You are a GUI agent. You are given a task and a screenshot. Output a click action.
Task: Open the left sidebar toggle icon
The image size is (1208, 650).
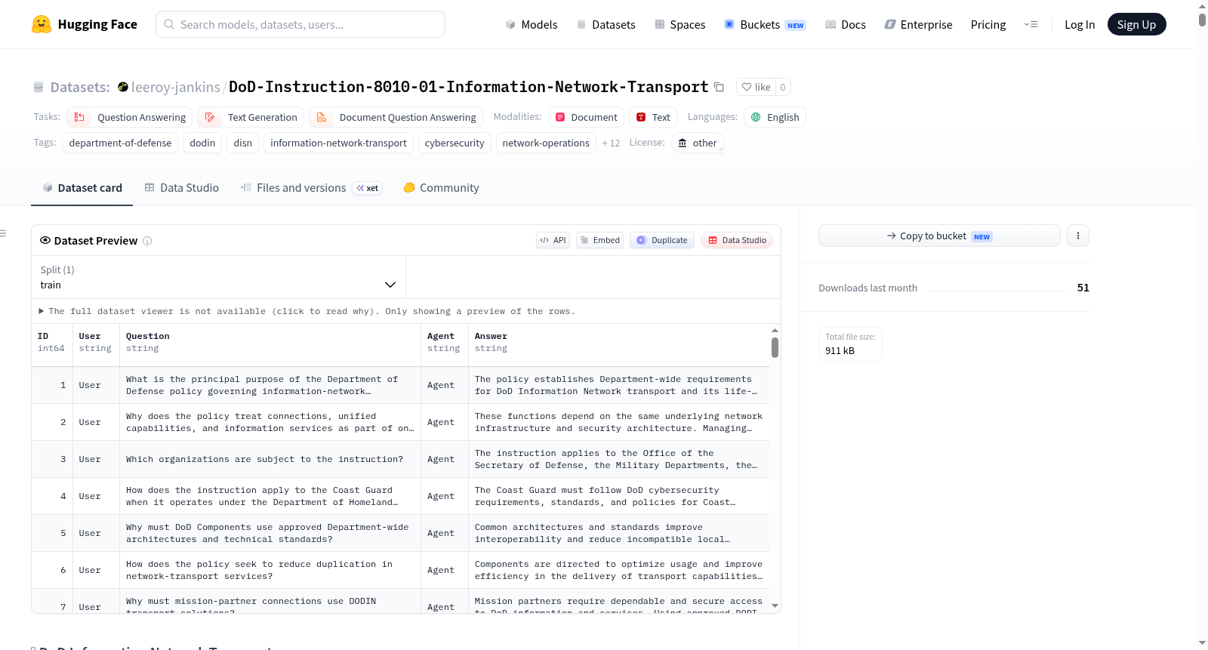(4, 233)
